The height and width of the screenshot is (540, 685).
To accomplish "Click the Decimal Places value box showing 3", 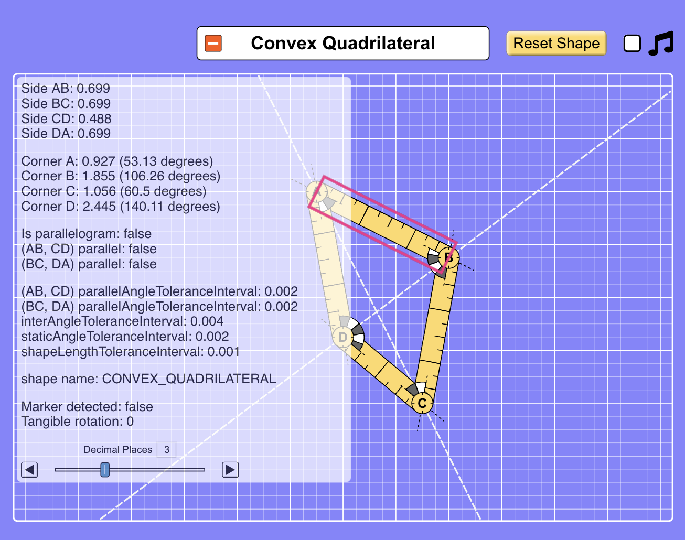I will [166, 449].
